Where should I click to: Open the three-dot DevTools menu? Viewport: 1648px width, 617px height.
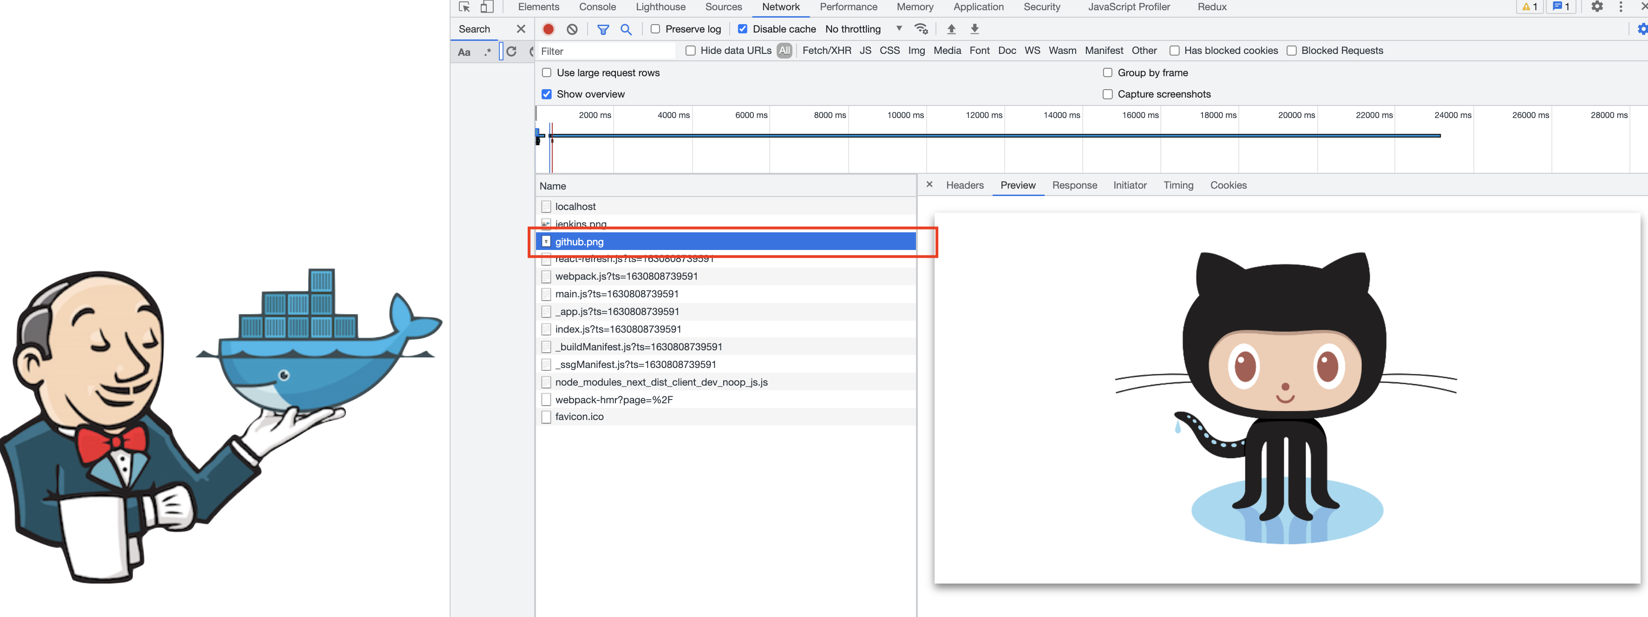pos(1620,7)
